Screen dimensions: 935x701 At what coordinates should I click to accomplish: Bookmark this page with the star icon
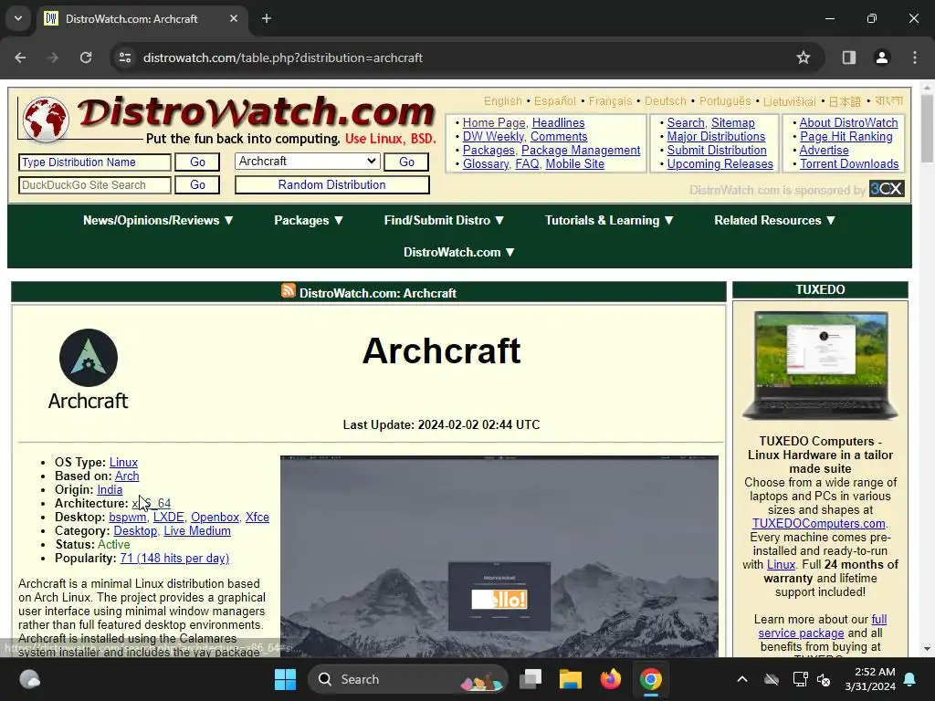[x=804, y=58]
